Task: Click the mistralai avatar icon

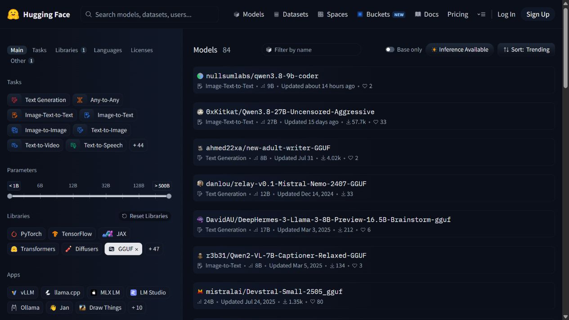Action: pyautogui.click(x=200, y=291)
